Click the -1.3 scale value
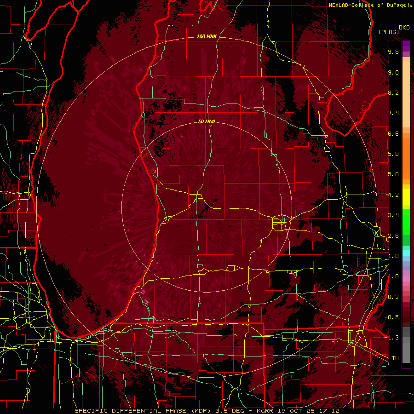Screen dimensions: 414x414 [391, 338]
